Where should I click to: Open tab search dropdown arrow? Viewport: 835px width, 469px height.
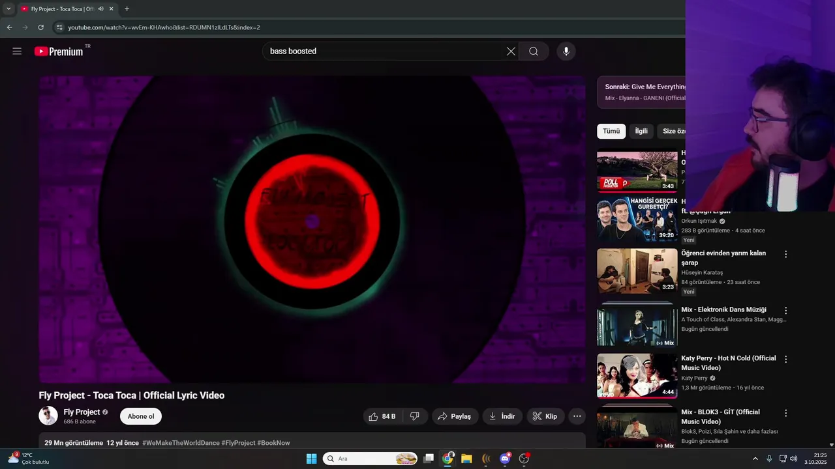(8, 9)
